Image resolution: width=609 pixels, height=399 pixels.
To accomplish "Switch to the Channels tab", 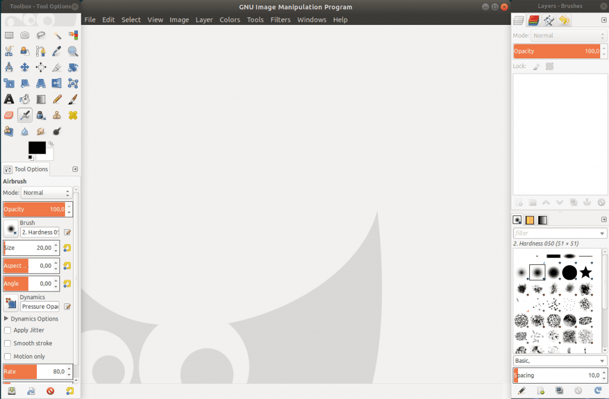I will [533, 21].
